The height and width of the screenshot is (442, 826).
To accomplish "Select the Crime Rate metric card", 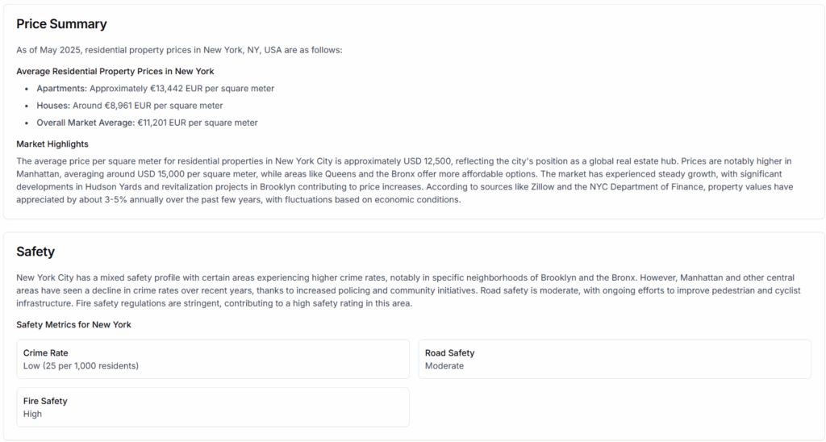I will tap(213, 359).
